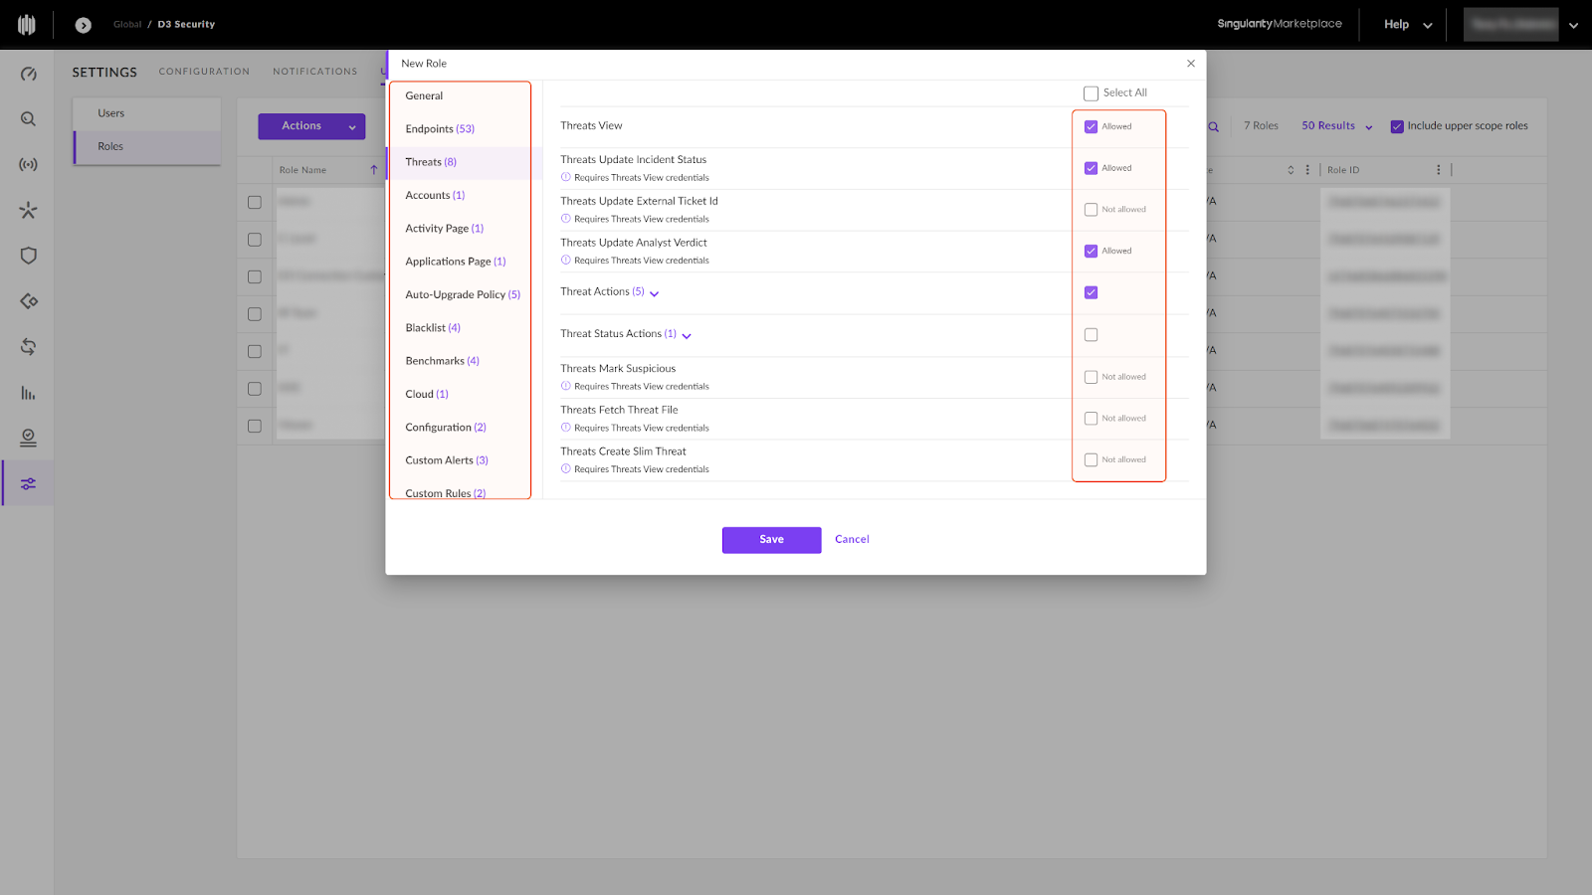Select the Applications Page (1) category
This screenshot has width=1592, height=895.
click(455, 262)
